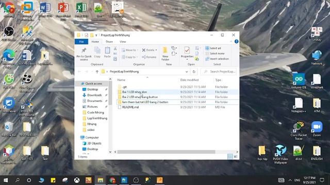Expand the address bar history dropdown
Screen dimensions: 330x185
[x=187, y=72]
